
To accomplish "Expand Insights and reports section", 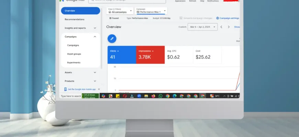I will [95, 28].
